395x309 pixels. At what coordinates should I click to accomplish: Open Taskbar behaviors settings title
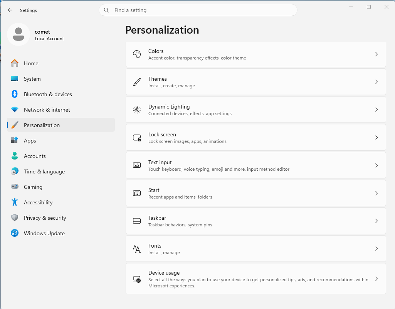(157, 217)
